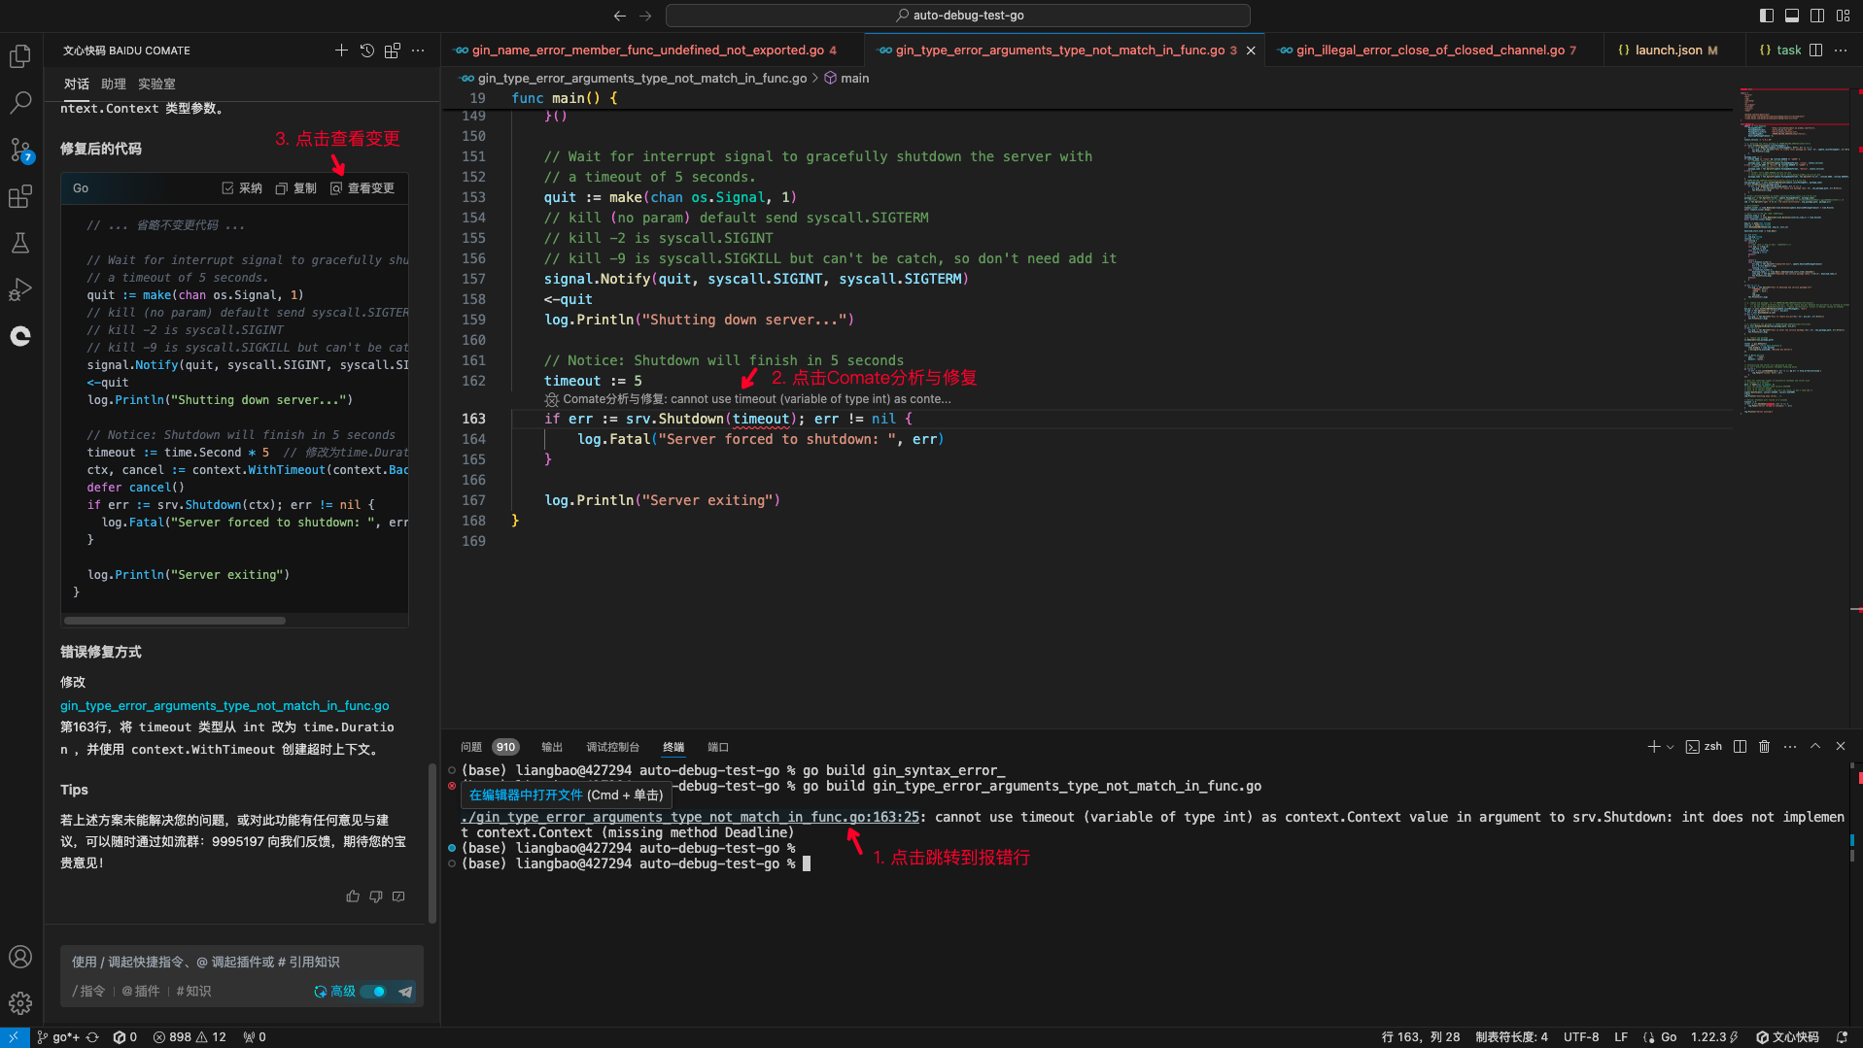The image size is (1863, 1048).
Task: Open the new terminal launch profile dropdown
Action: (x=1670, y=747)
